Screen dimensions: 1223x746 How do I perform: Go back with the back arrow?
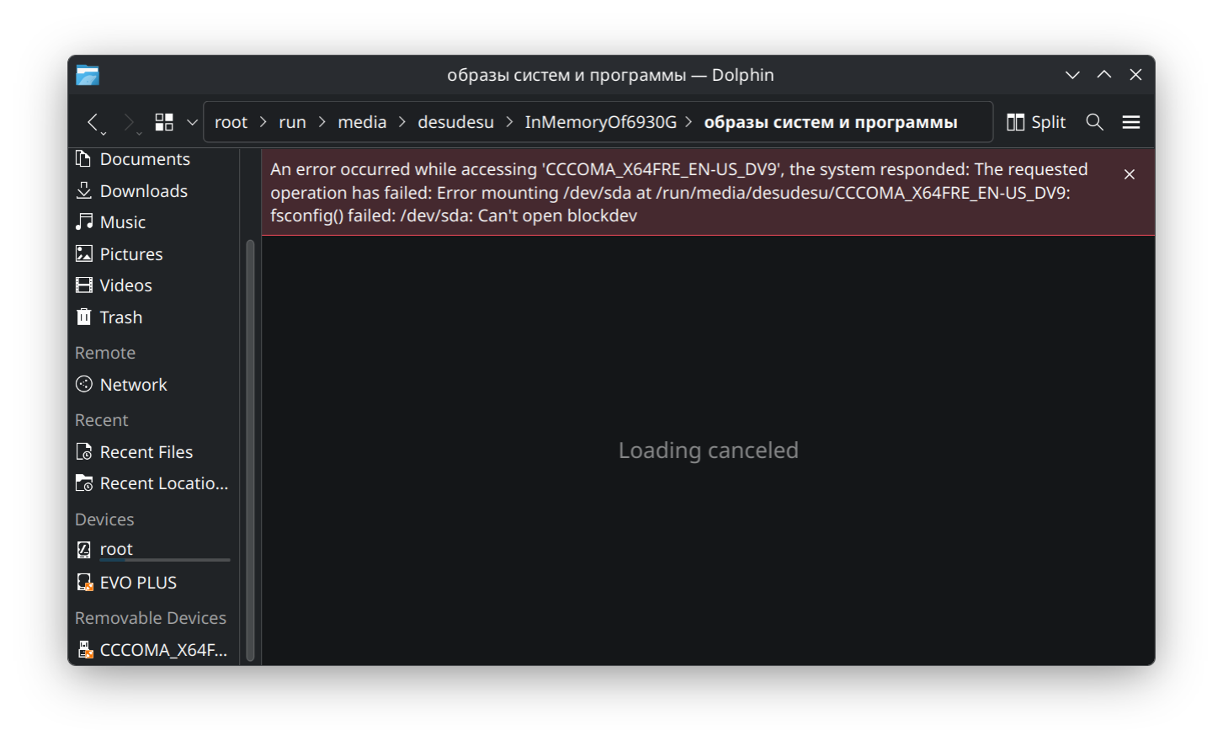tap(94, 123)
